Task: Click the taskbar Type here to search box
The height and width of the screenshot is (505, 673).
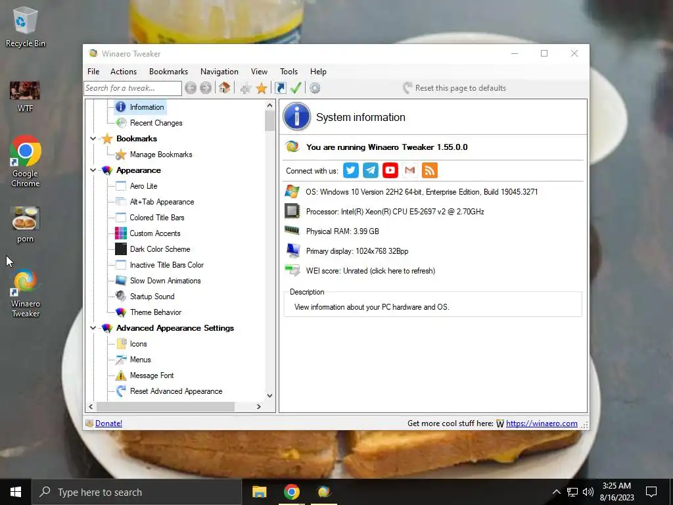Action: point(137,492)
